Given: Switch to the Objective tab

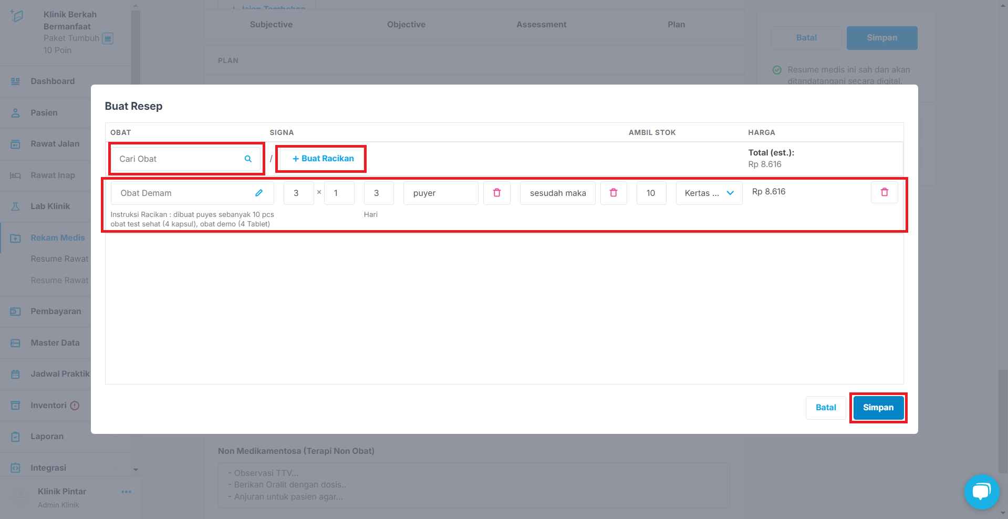Looking at the screenshot, I should tap(406, 25).
